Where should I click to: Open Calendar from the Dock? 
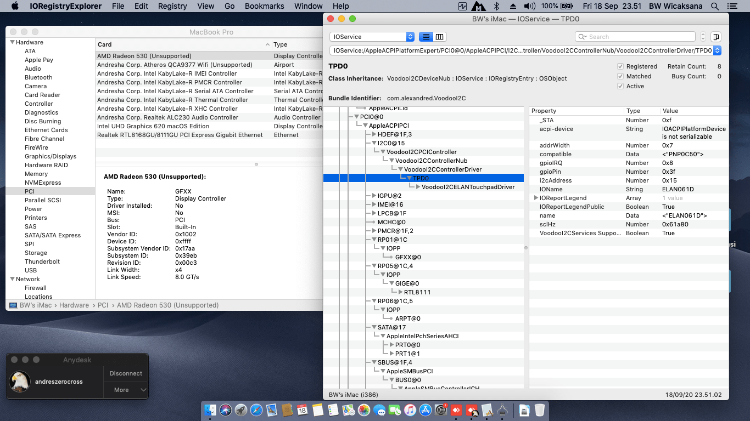[x=303, y=409]
